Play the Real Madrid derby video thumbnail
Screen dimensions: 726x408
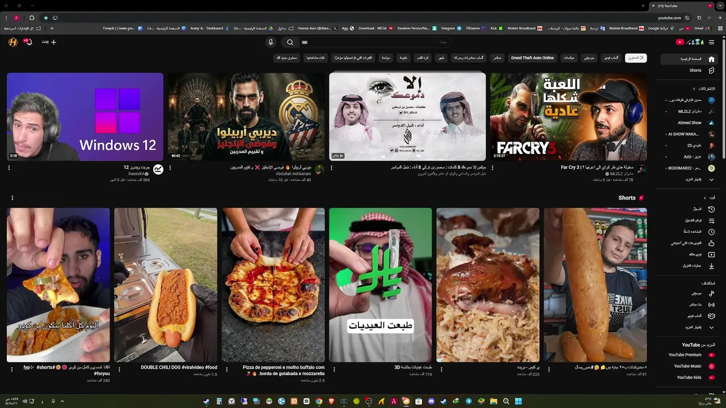(x=246, y=117)
